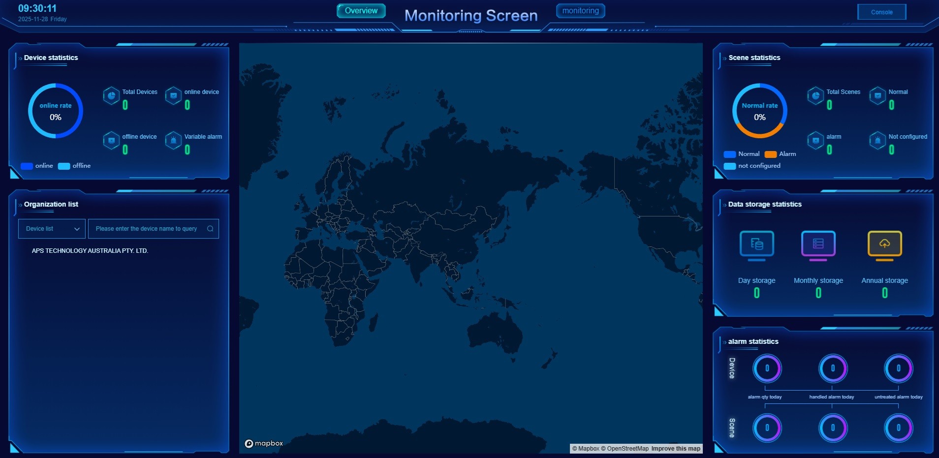Viewport: 939px width, 458px height.
Task: Click the Total Scenes hexagon icon
Action: [x=815, y=96]
